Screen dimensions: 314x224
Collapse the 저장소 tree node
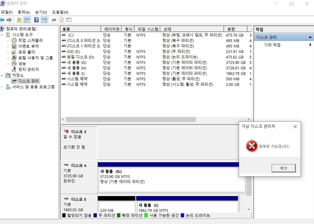tap(2, 75)
